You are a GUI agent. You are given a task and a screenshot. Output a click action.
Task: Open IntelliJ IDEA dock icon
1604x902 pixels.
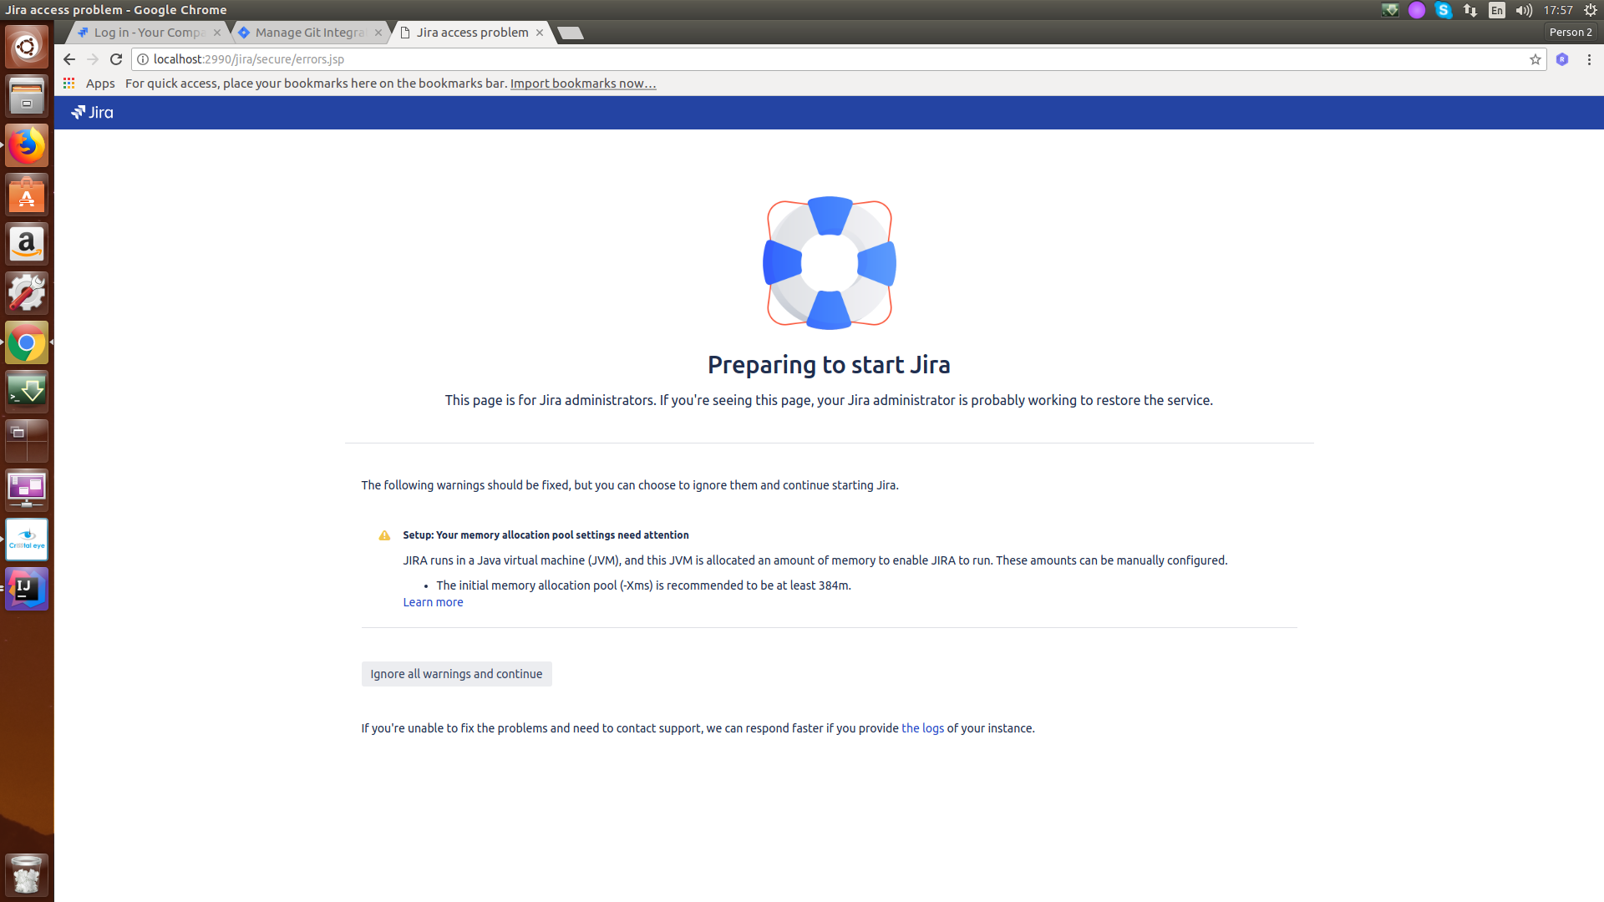[x=27, y=589]
